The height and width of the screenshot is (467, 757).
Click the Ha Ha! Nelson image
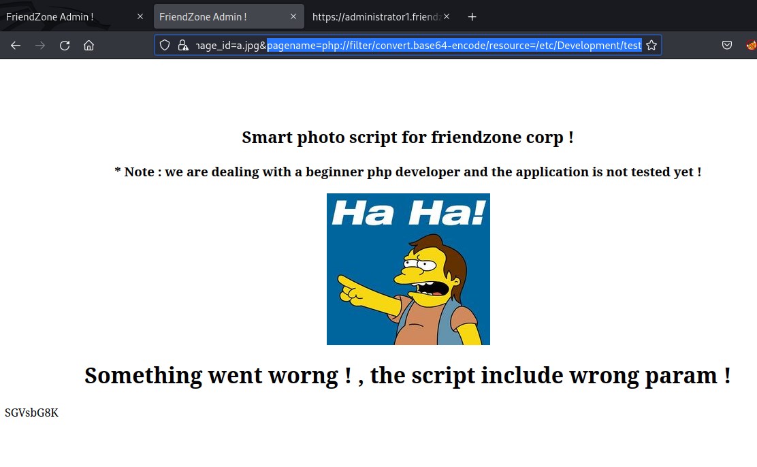408,270
